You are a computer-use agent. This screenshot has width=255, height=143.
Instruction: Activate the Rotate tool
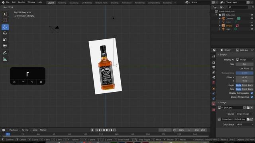(5, 33)
